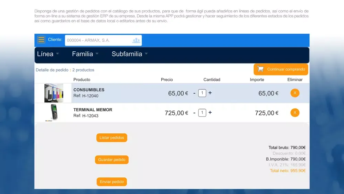Screen dimensions: 344x194
Task: Save the order with Guardar pedido
Action: click(x=112, y=160)
